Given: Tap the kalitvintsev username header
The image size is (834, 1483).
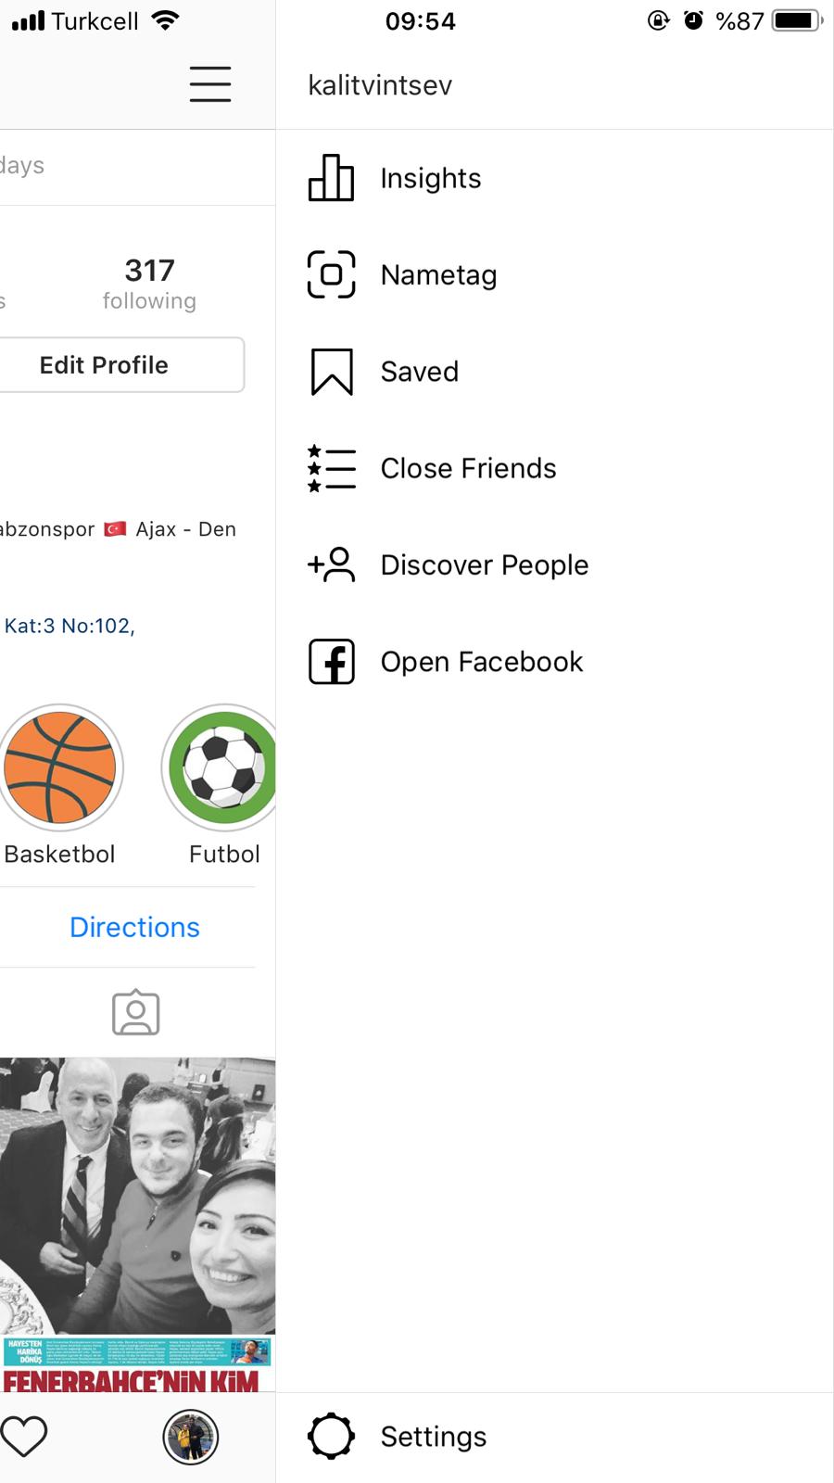Looking at the screenshot, I should pyautogui.click(x=380, y=85).
